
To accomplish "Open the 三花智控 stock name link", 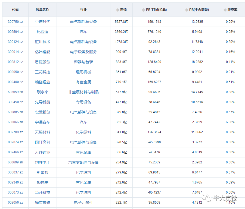I will pyautogui.click(x=42, y=72).
